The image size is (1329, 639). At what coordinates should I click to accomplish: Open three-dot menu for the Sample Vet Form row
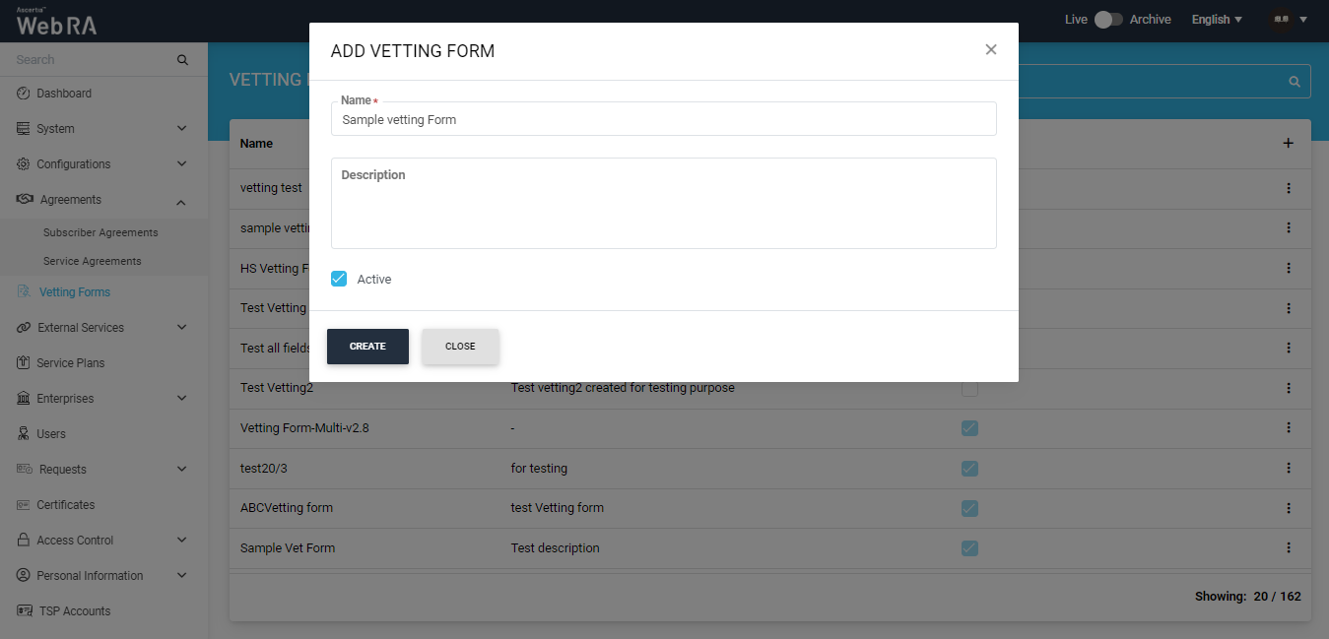point(1288,548)
